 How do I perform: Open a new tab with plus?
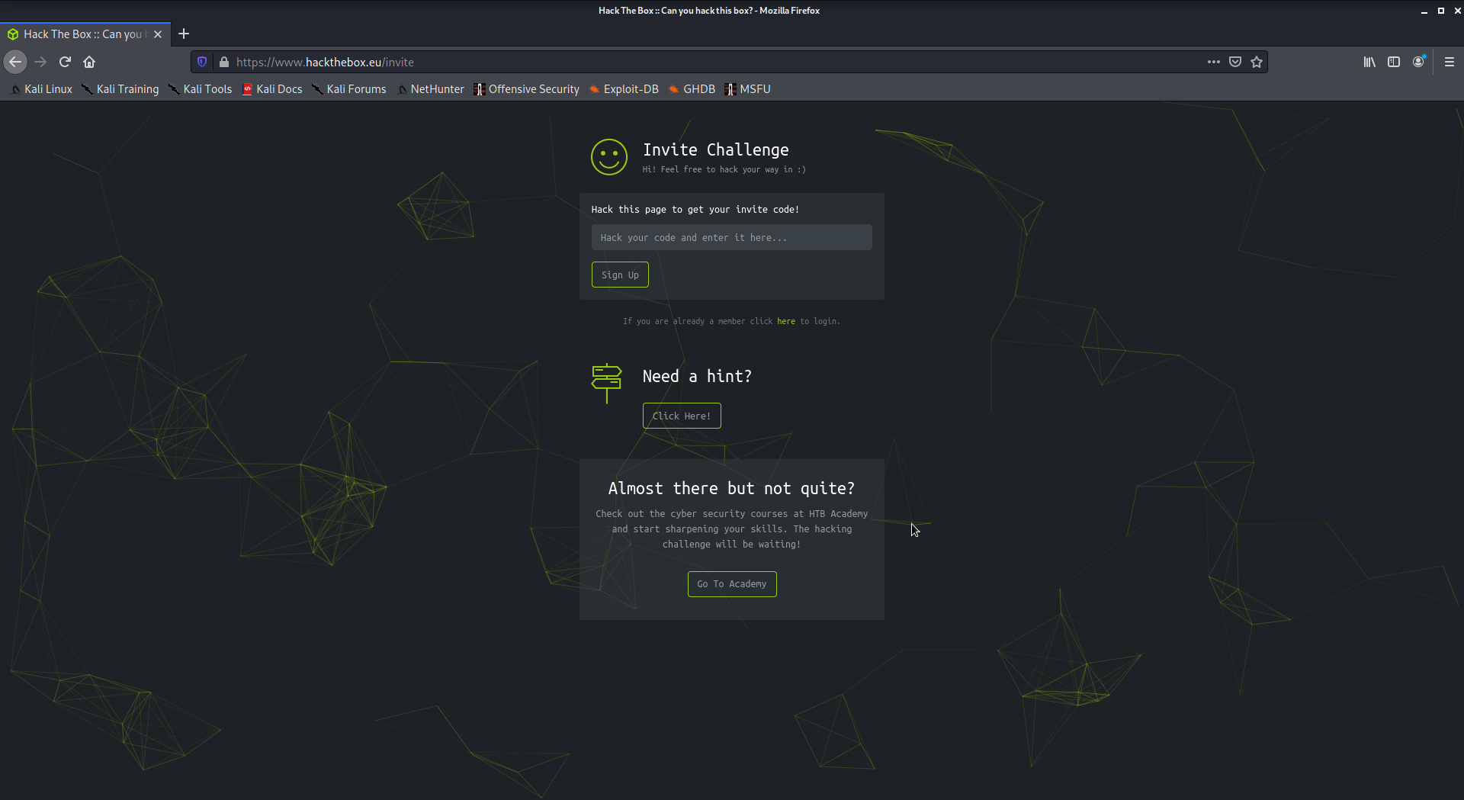point(184,34)
